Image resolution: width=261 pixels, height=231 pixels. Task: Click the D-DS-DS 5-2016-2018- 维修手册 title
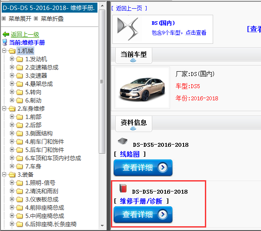tap(50, 8)
